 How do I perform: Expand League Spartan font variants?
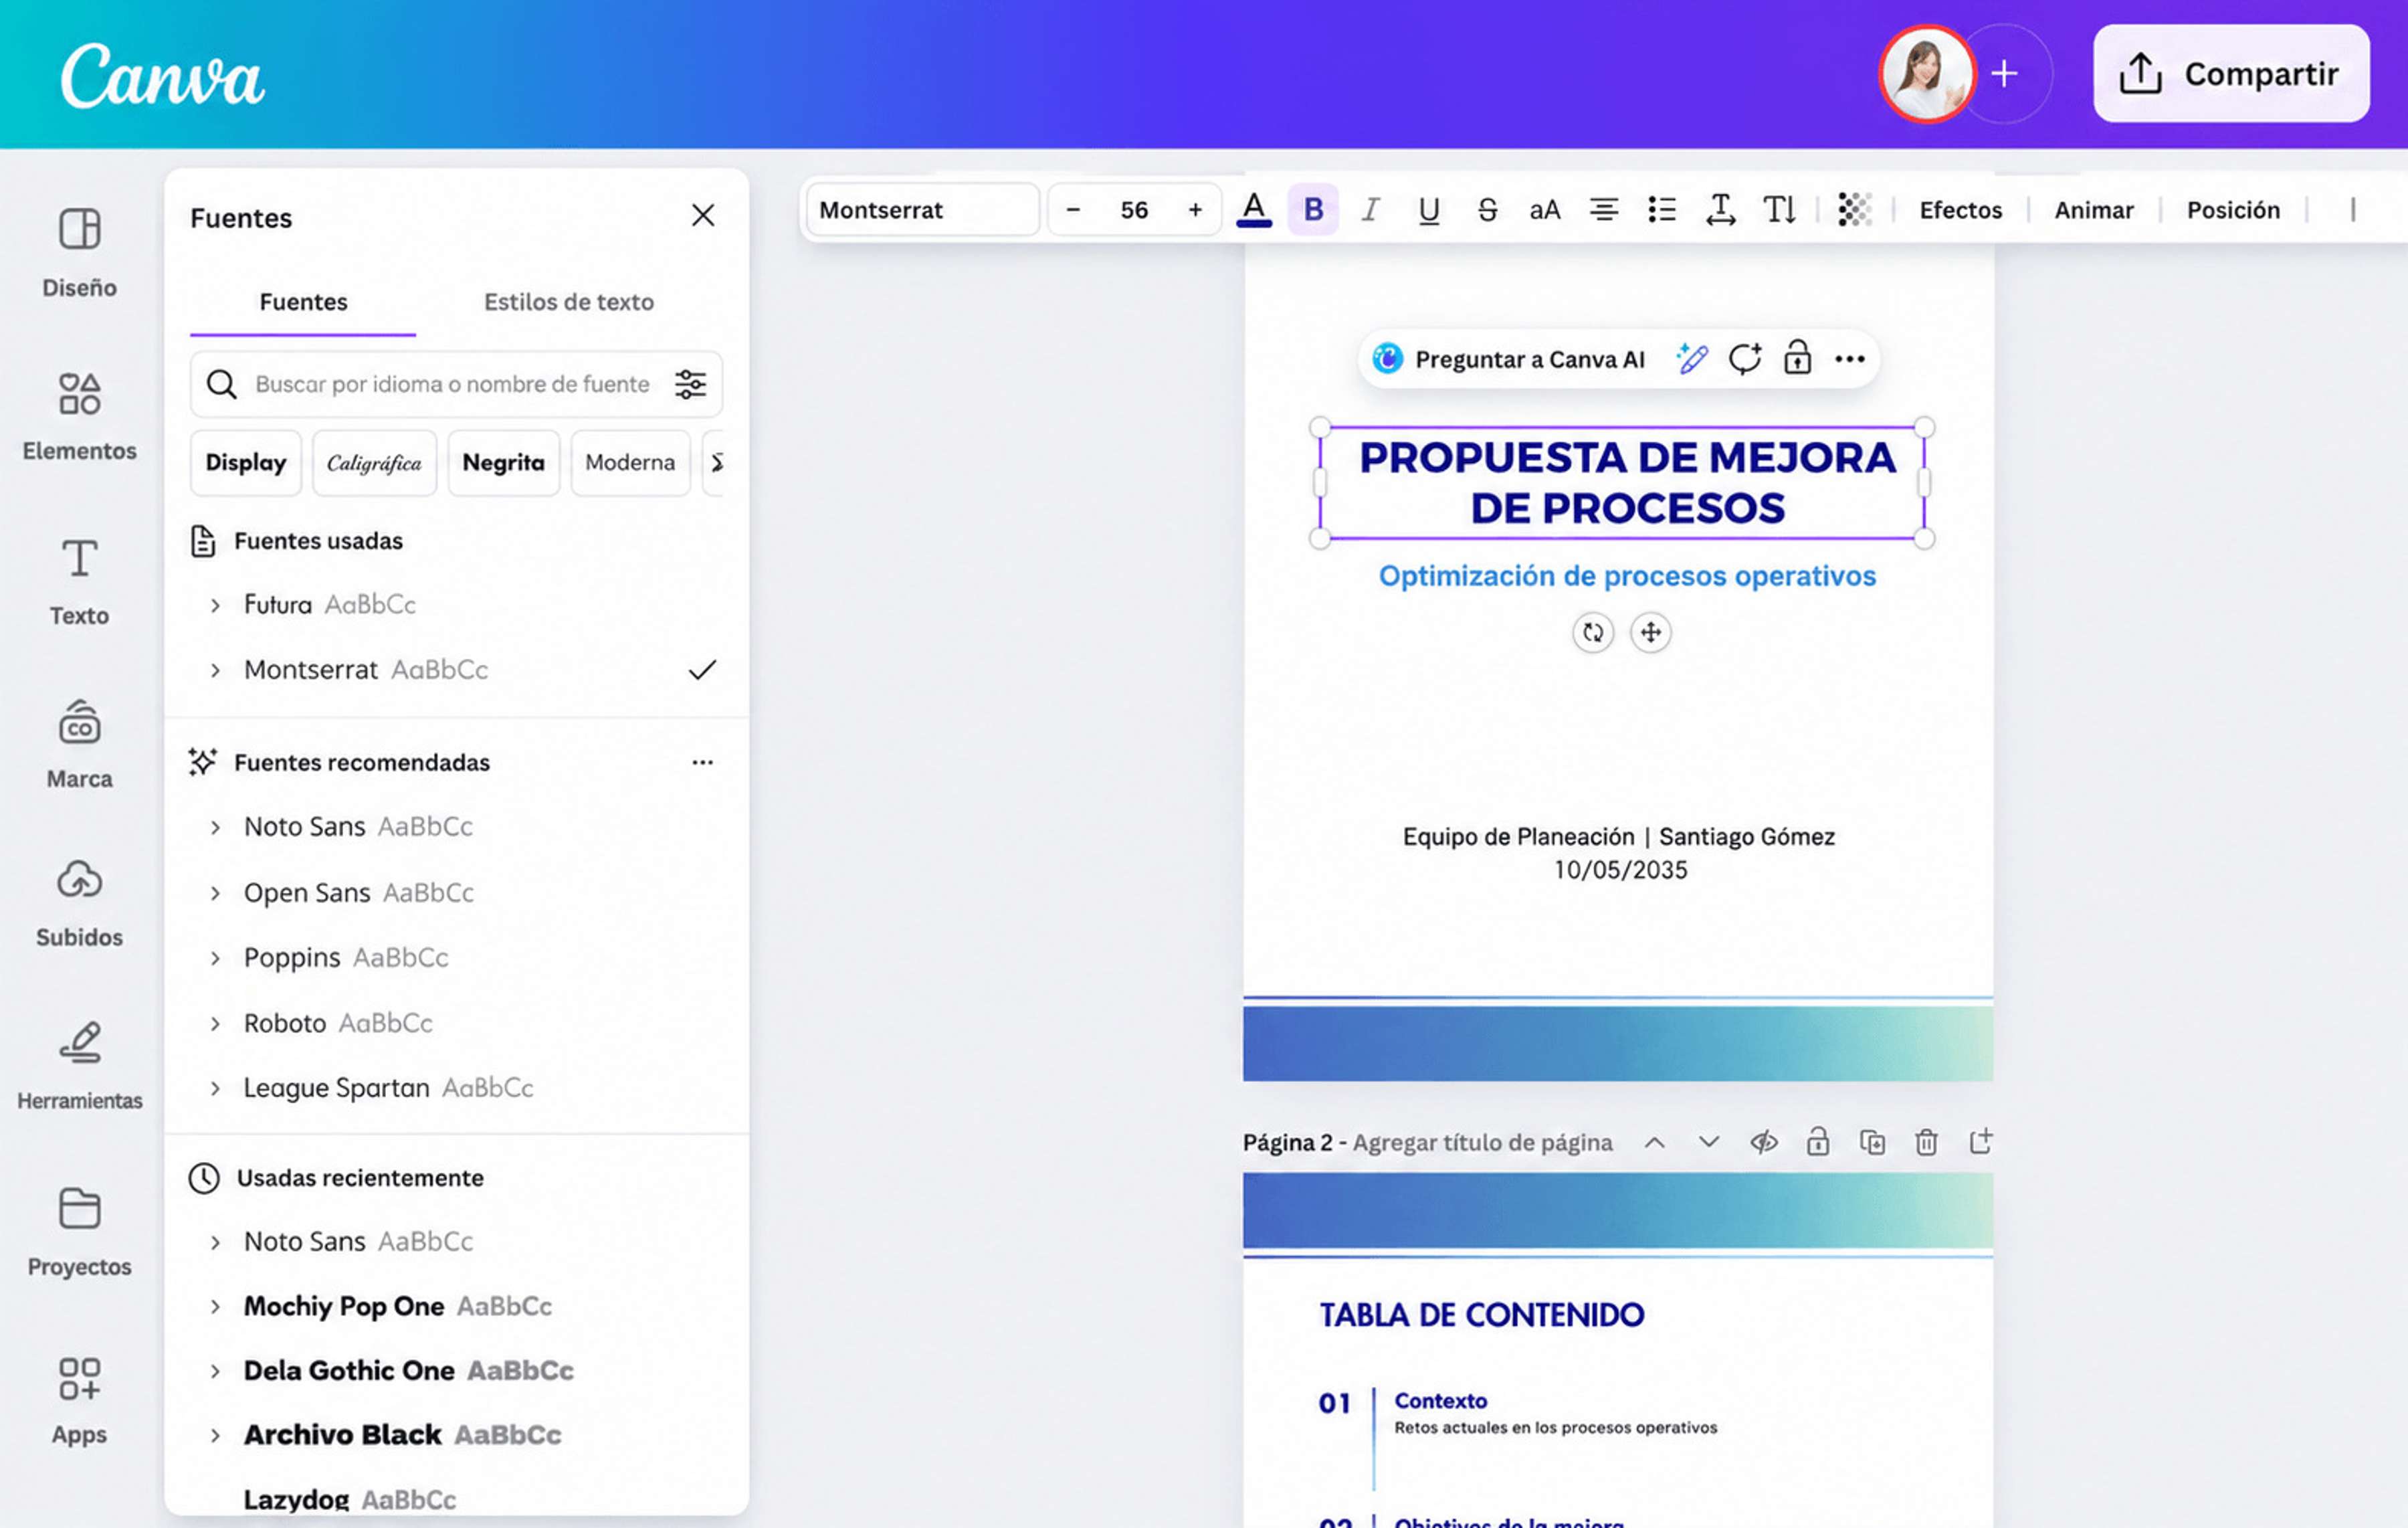pos(215,1088)
